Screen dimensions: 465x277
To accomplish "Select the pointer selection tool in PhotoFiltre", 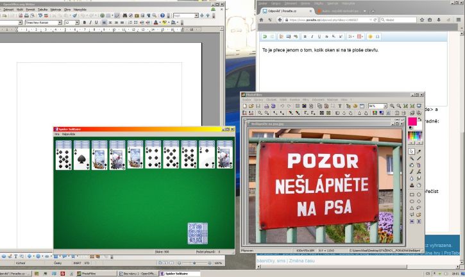I will tap(412, 151).
